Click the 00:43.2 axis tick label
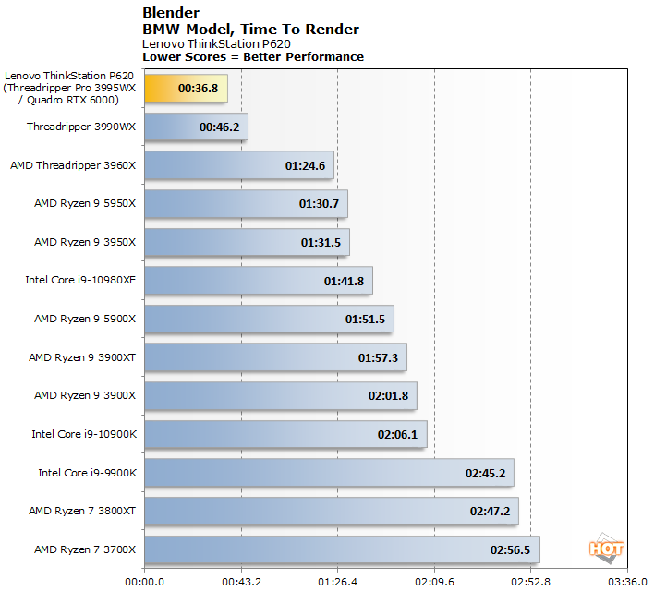Viewport: 654px width, 603px height. tap(241, 582)
